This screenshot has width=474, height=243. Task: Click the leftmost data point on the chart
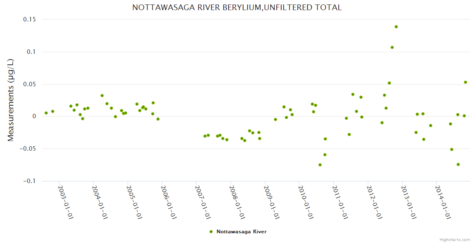click(x=46, y=113)
